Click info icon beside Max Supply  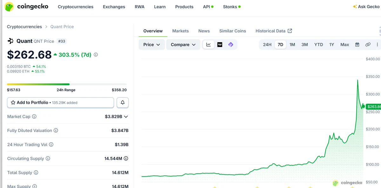coord(34,186)
